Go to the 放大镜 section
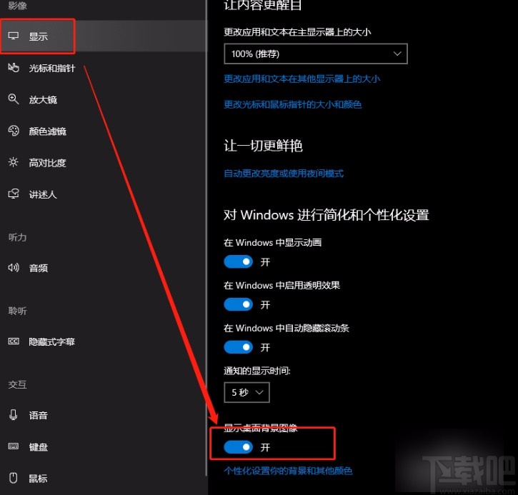518x495 pixels. click(103, 99)
